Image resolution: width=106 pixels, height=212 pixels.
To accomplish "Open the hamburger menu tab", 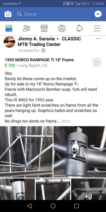I will (x=97, y=28).
